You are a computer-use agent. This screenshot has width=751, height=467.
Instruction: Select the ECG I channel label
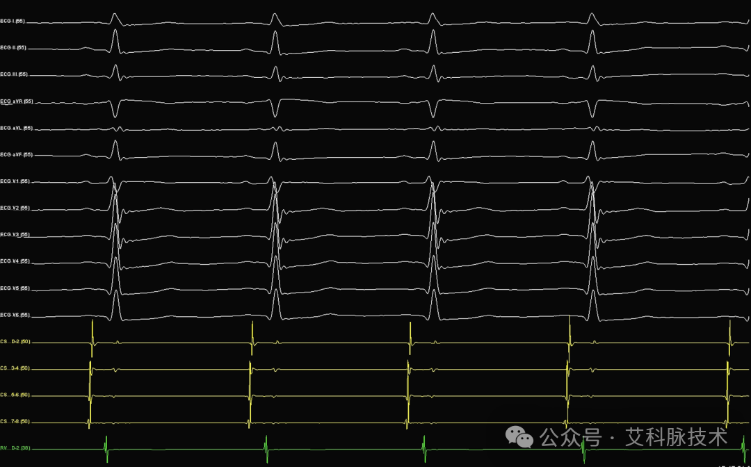pyautogui.click(x=13, y=21)
